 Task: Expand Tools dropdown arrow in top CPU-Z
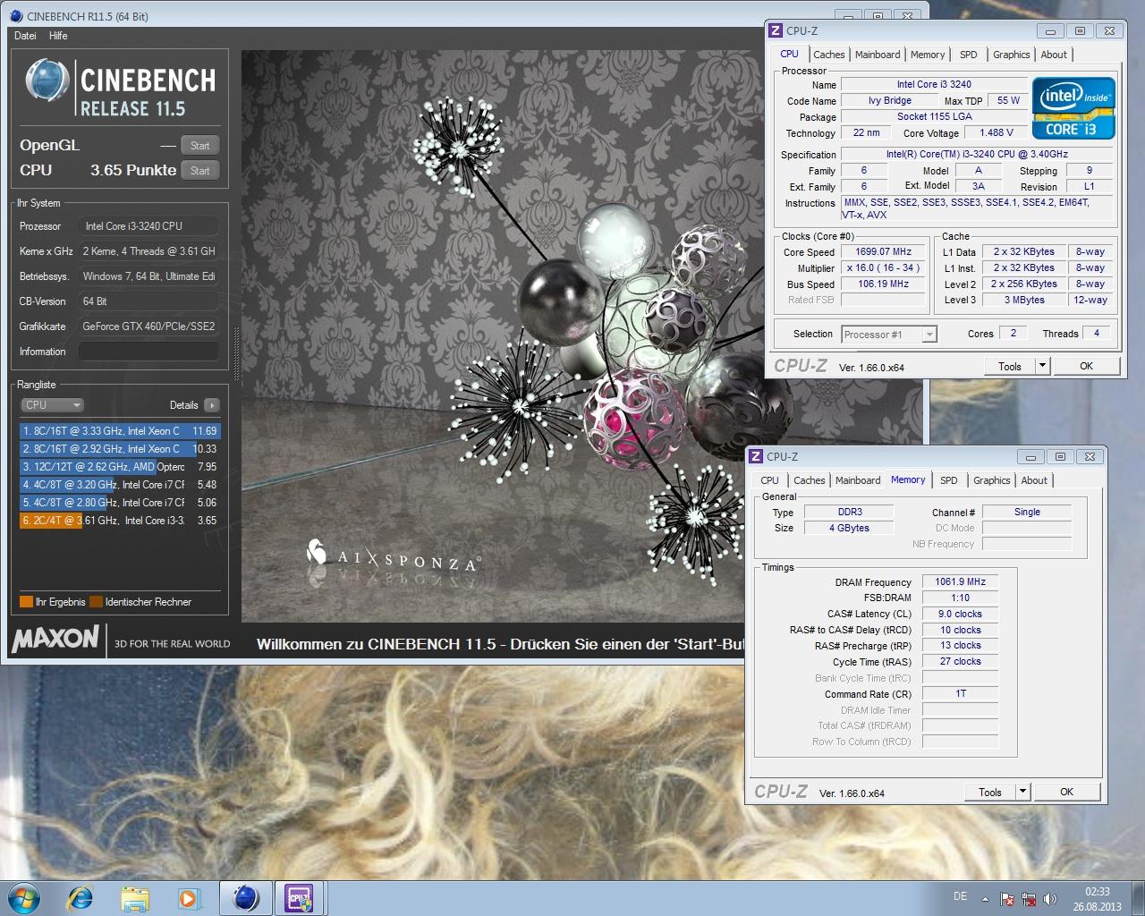click(1042, 366)
